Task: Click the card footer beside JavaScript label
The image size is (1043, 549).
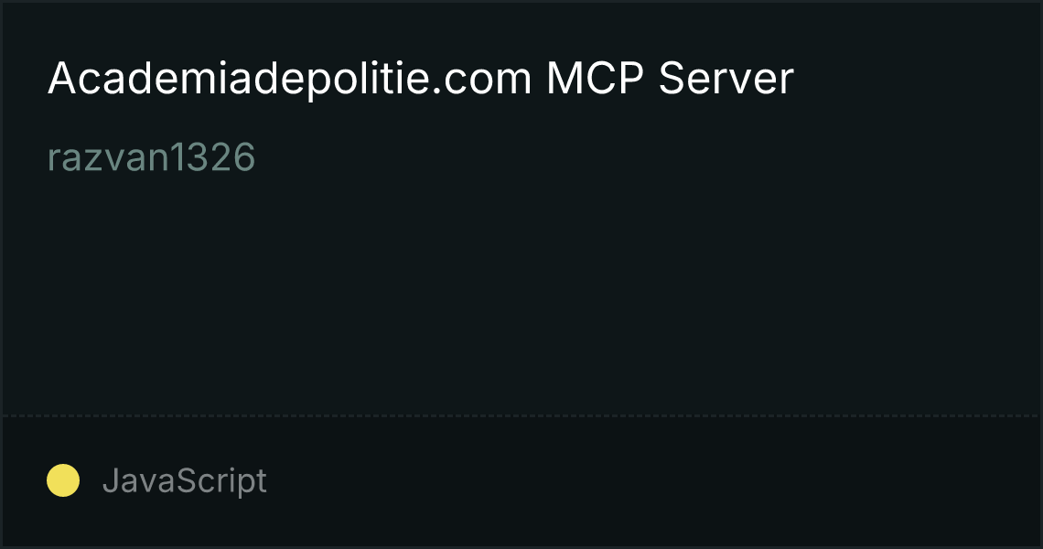Action: 651,482
